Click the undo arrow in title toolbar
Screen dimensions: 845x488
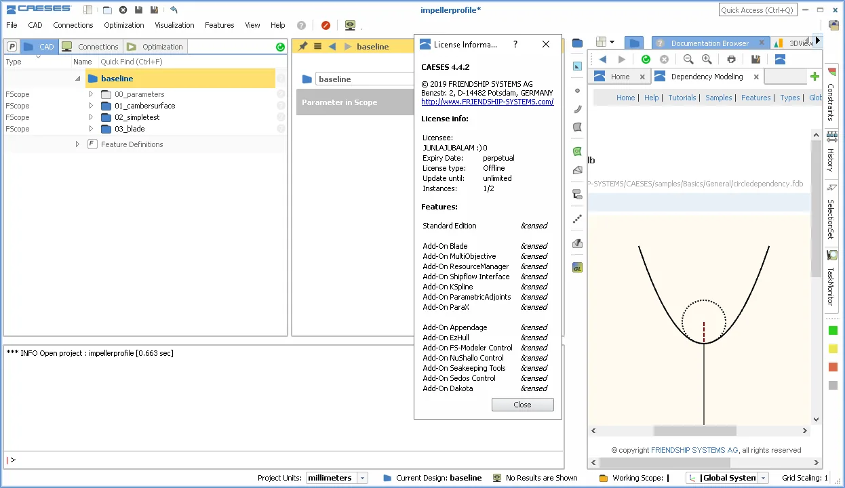174,9
